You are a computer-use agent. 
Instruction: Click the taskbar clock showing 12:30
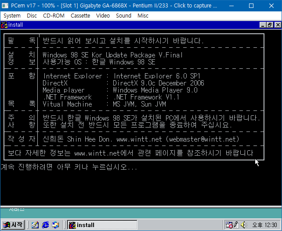point(264,225)
